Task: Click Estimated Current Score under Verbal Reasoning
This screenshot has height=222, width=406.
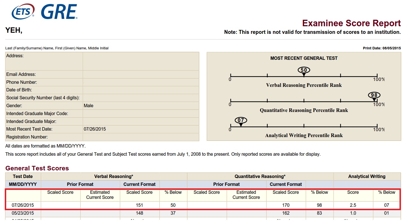Action: pos(100,195)
